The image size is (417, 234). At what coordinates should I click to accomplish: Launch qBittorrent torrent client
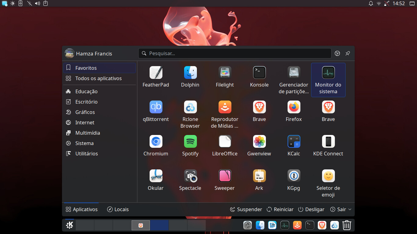[x=156, y=107]
